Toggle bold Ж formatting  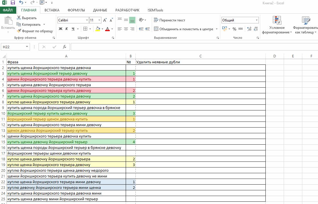click(x=61, y=29)
